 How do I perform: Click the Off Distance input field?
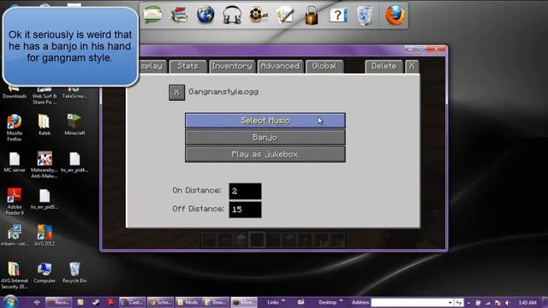[x=245, y=209]
